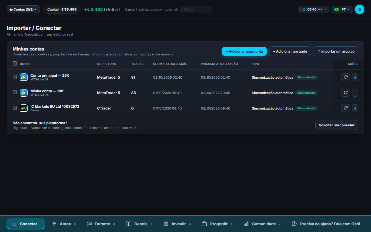Expand the Contas (3/3) dropdown
The width and height of the screenshot is (371, 232).
(x=23, y=9)
